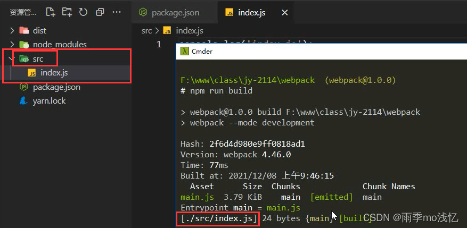Click the './src/index.js' module path
The height and width of the screenshot is (228, 467).
click(x=219, y=218)
